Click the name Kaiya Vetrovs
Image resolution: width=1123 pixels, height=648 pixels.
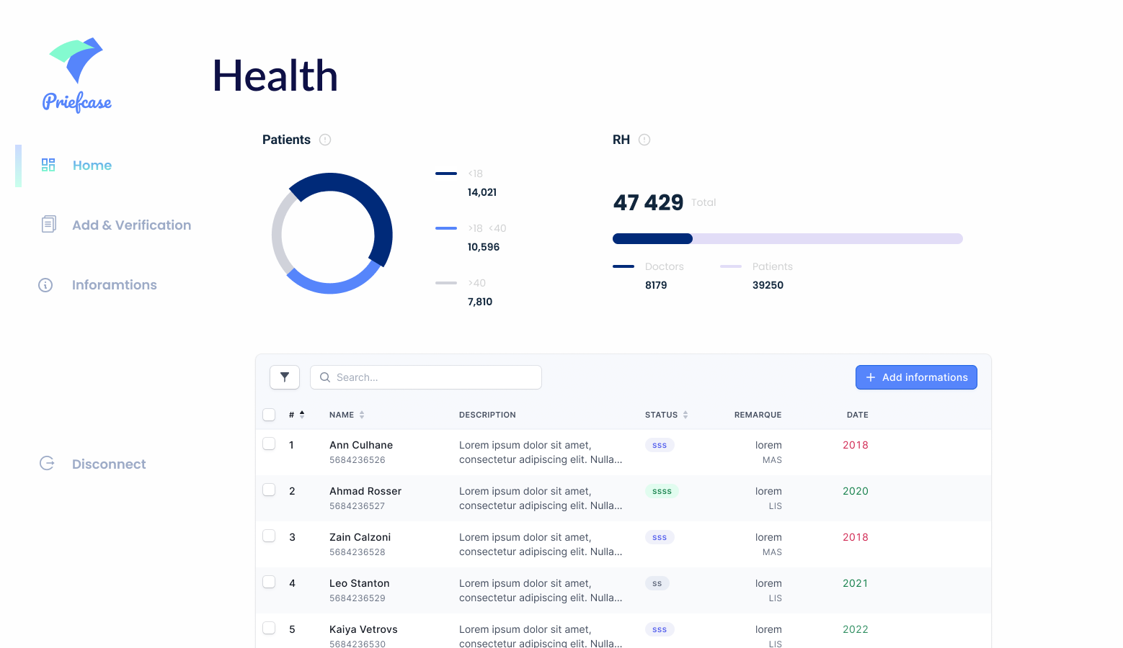coord(363,629)
